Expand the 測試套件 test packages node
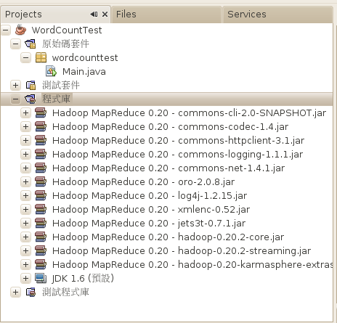 15,85
